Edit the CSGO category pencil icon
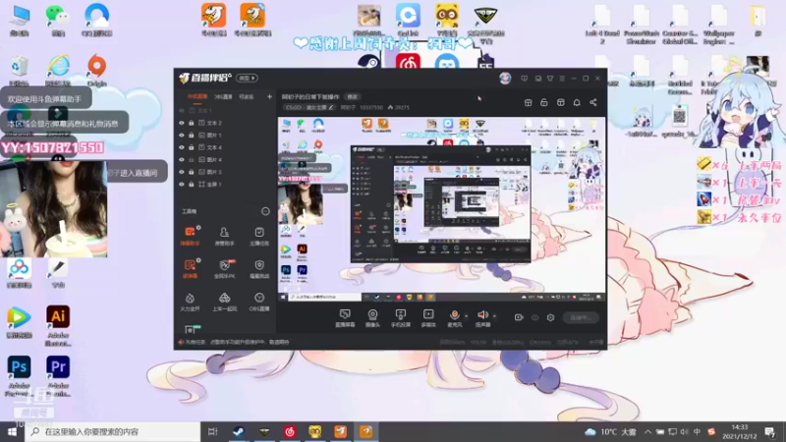The width and height of the screenshot is (786, 442). click(x=331, y=108)
